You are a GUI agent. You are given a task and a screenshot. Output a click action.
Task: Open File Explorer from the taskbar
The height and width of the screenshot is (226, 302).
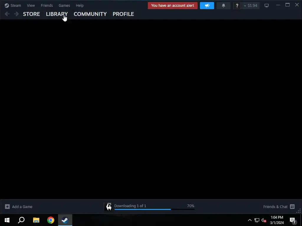point(36,220)
